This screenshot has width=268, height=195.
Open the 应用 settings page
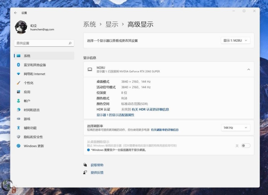click(27, 92)
